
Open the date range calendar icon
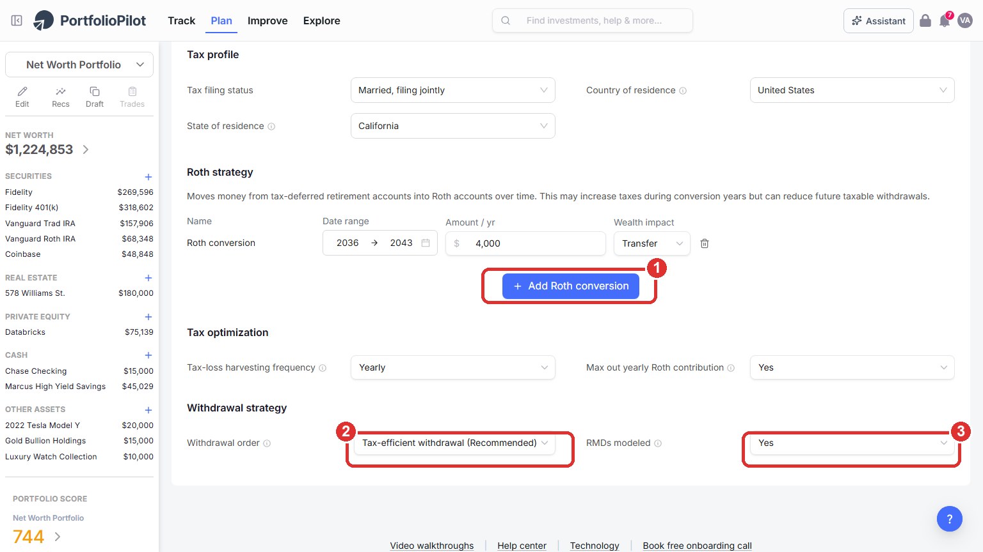[x=426, y=243]
